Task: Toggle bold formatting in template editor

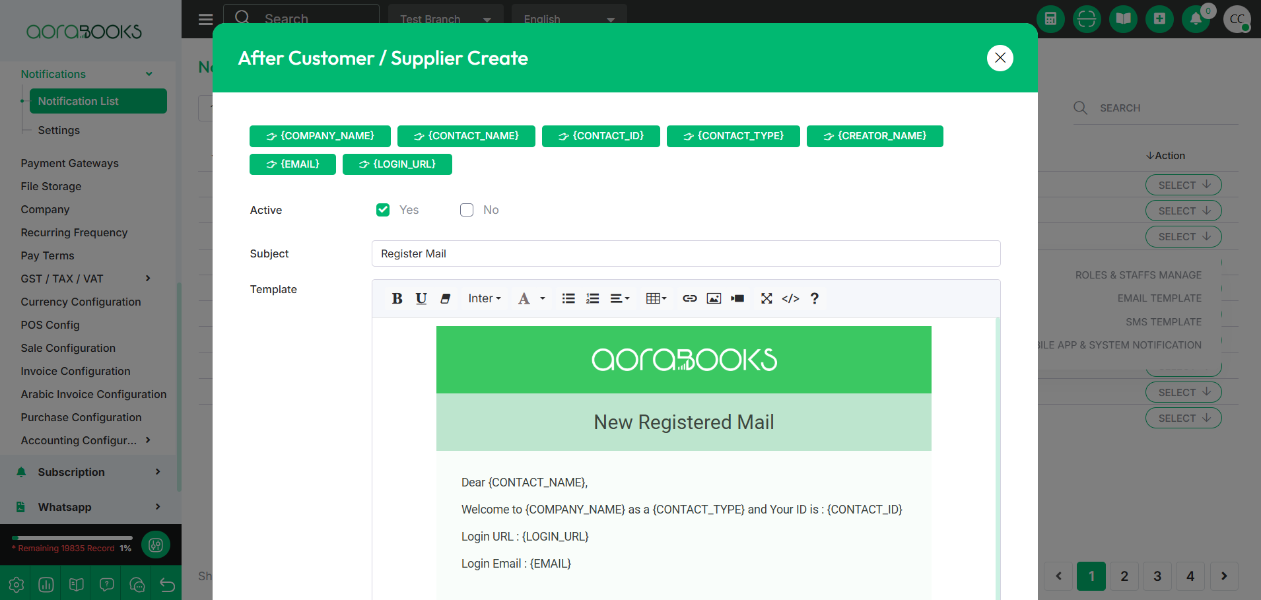Action: pyautogui.click(x=397, y=298)
